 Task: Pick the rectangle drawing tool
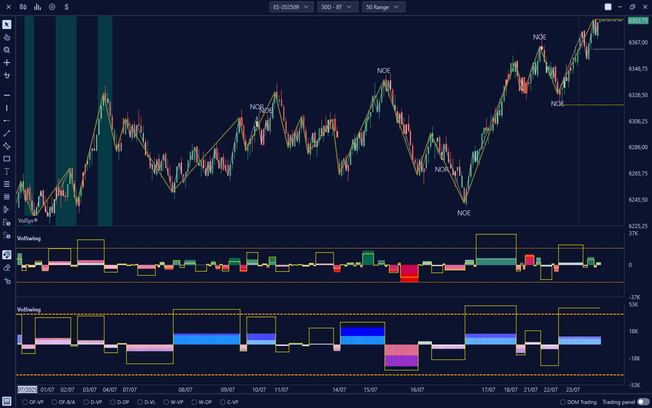(x=7, y=159)
